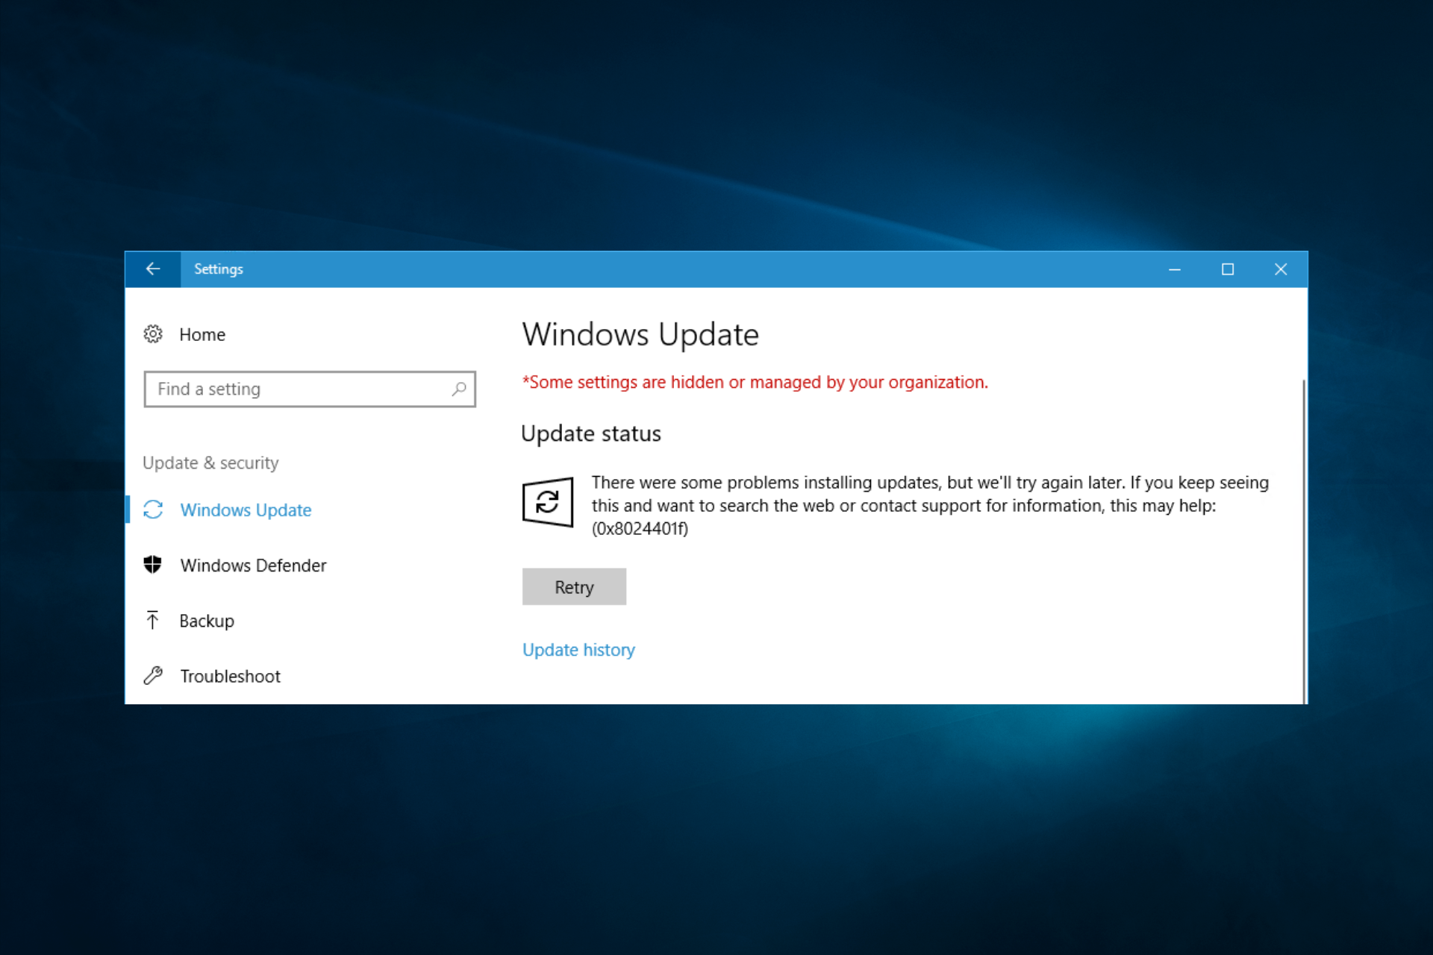Screen dimensions: 1433x955
Task: Click the Update & security category label
Action: point(210,463)
